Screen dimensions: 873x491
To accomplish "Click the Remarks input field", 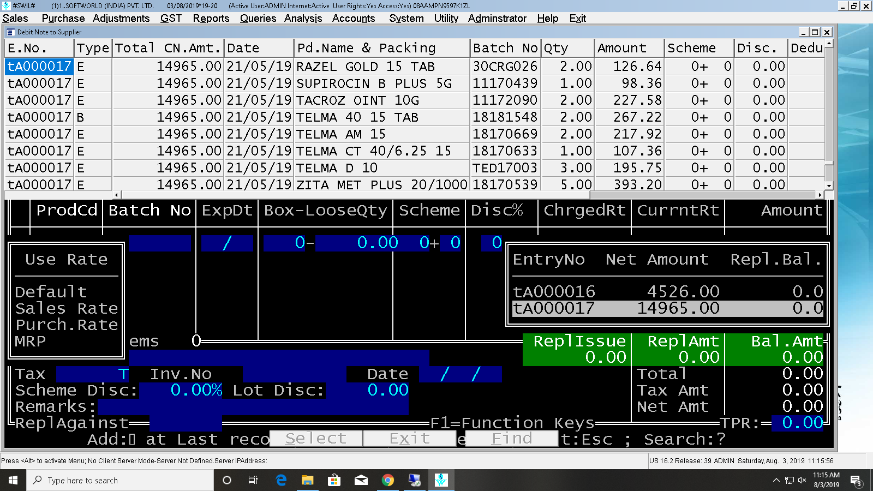I will (253, 406).
